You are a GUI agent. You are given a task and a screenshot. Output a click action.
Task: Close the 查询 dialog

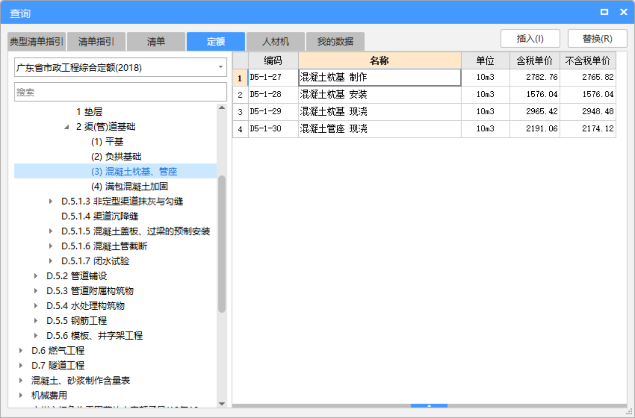(x=623, y=12)
